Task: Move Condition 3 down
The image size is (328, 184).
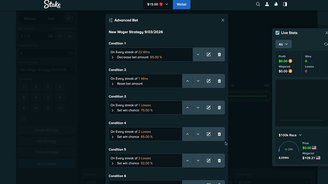Action: [198, 108]
